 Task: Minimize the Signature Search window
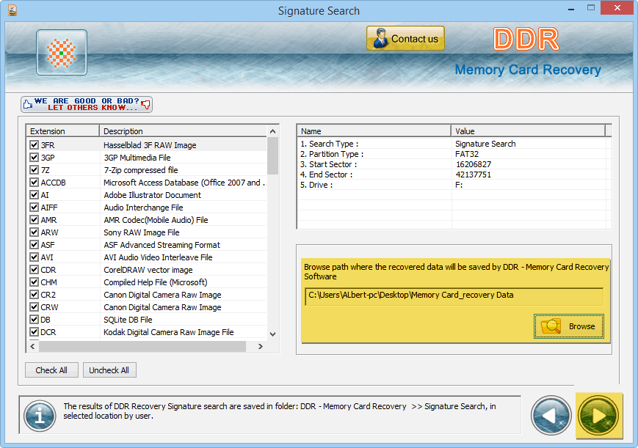(571, 9)
